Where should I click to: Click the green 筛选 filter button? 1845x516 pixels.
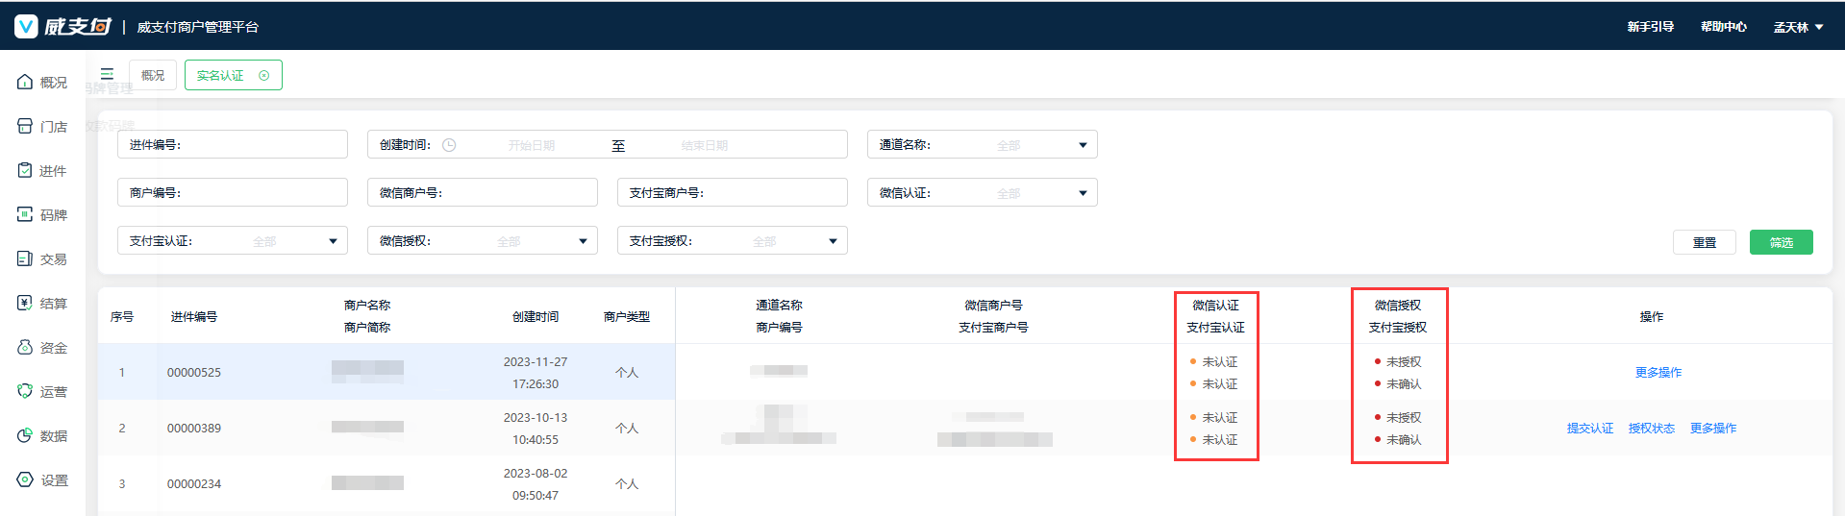(1781, 242)
